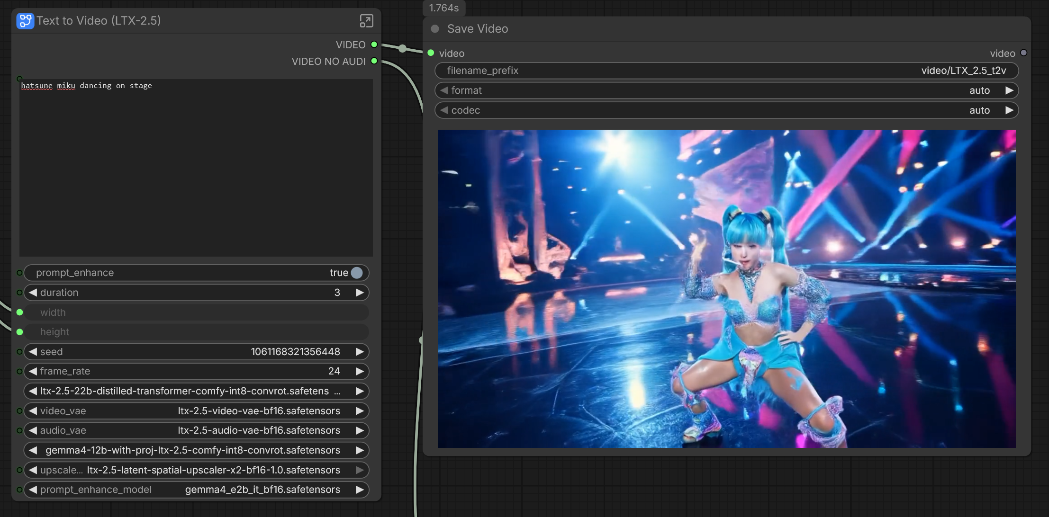Screen dimensions: 1049x517
Task: Open the video_vae model combo box
Action: (x=196, y=411)
